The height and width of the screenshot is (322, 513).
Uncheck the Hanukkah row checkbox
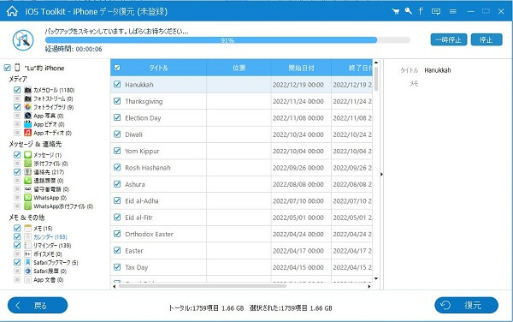click(117, 85)
